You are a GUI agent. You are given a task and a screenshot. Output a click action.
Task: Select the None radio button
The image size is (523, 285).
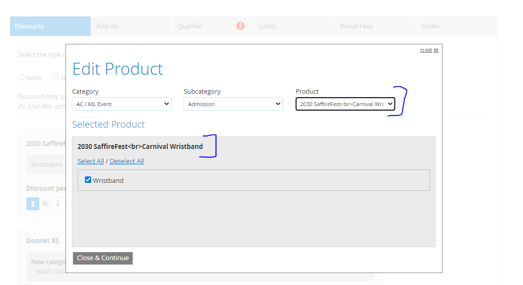[x=21, y=77]
